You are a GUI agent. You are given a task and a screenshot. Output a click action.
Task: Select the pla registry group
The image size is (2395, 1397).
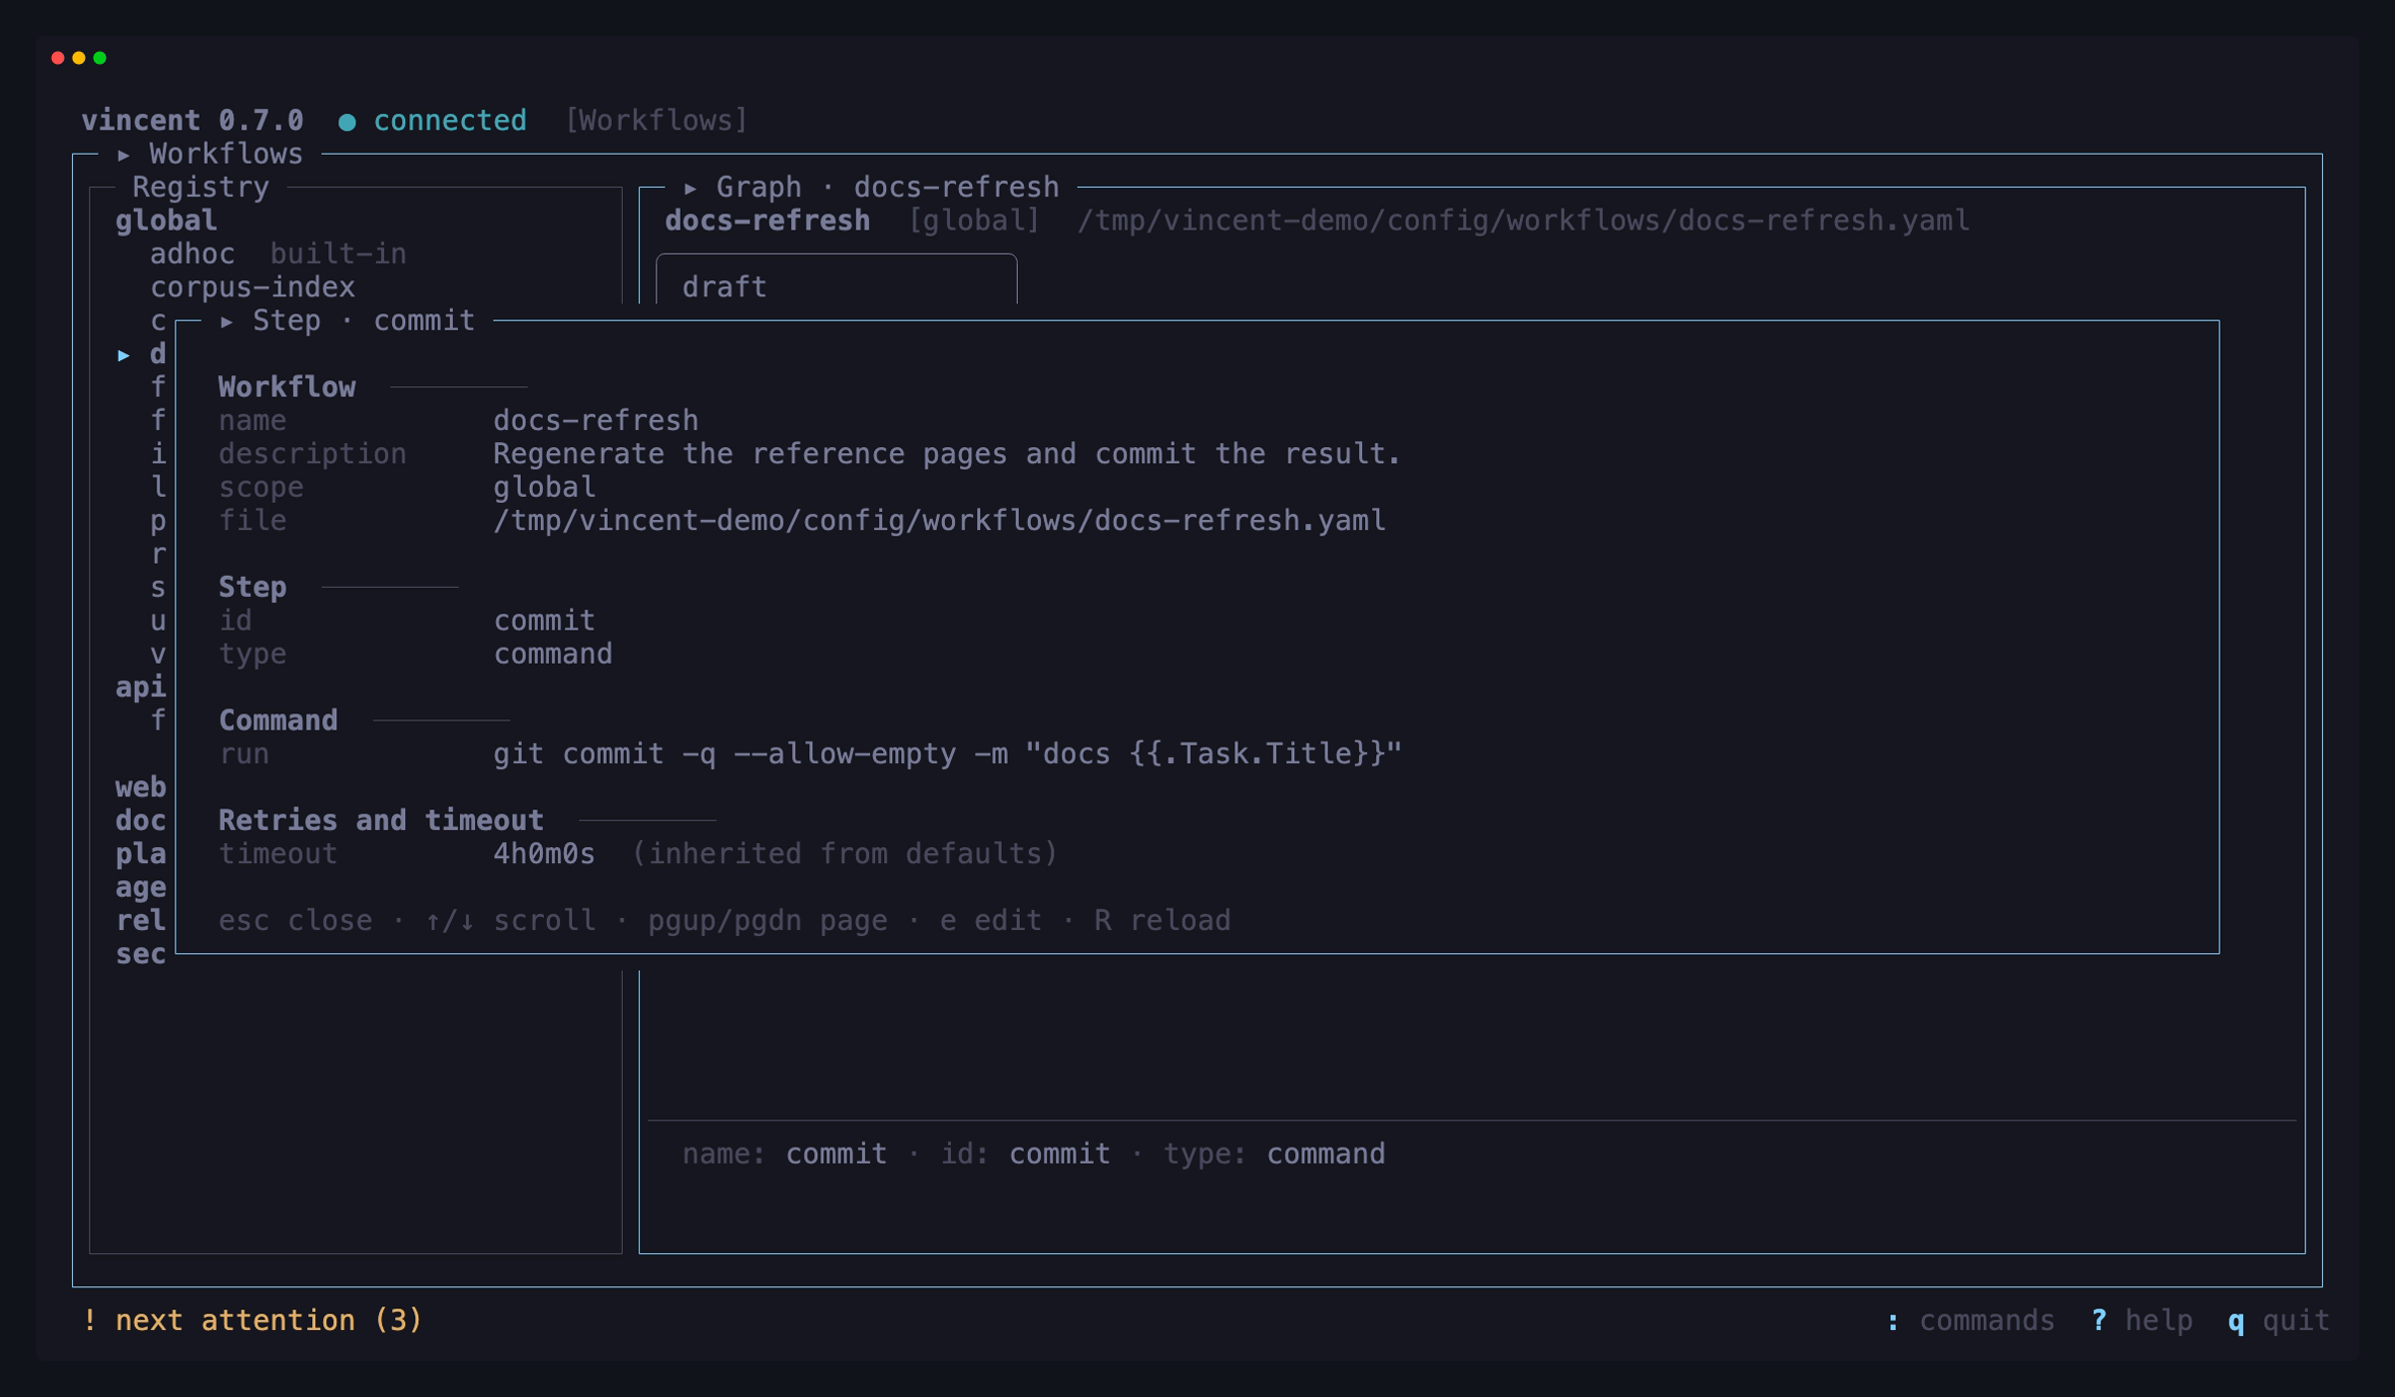(x=141, y=854)
